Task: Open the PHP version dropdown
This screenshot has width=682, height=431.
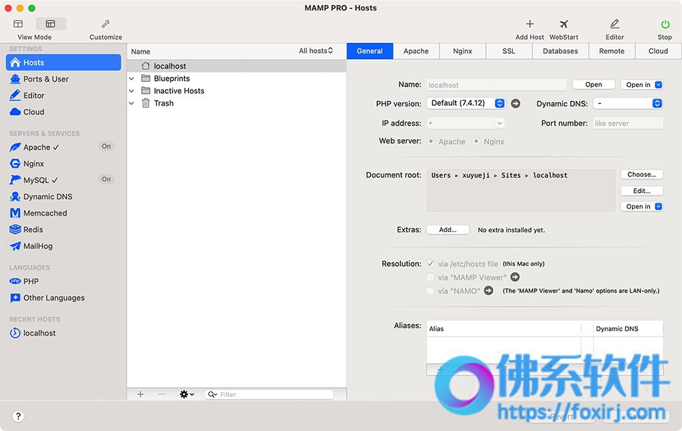Action: [x=466, y=103]
